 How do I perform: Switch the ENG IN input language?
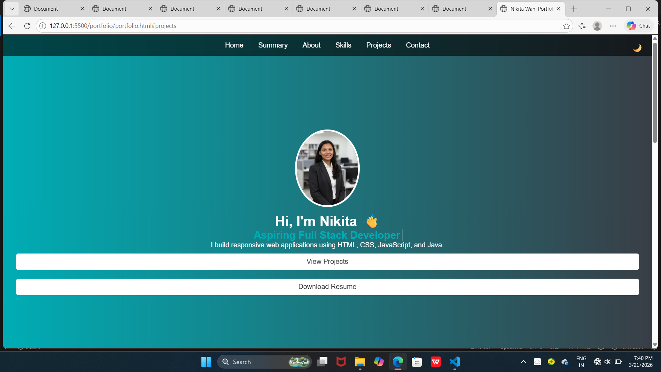pyautogui.click(x=581, y=362)
